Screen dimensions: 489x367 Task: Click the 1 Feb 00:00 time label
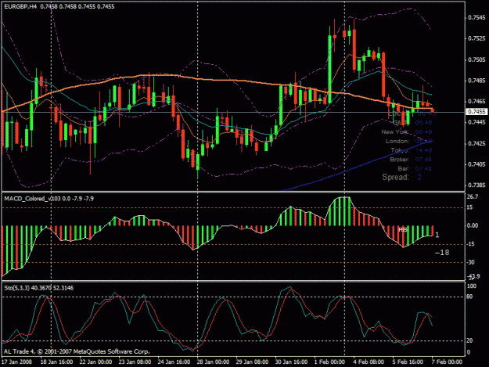click(x=329, y=362)
